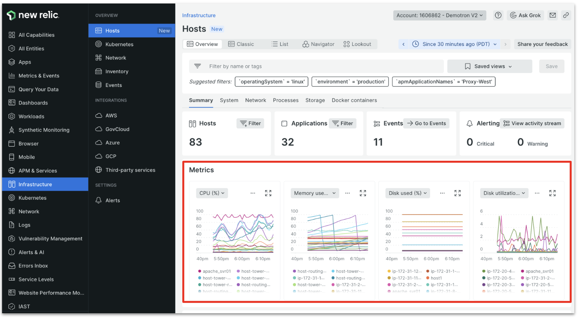Image resolution: width=582 pixels, height=321 pixels.
Task: Click the filter lines icon in filter bar
Action: point(198,66)
